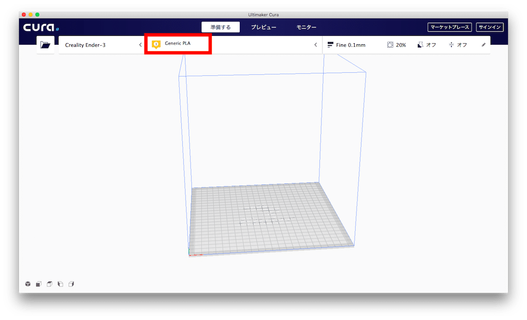Switch to left side view cube icon

(x=60, y=284)
